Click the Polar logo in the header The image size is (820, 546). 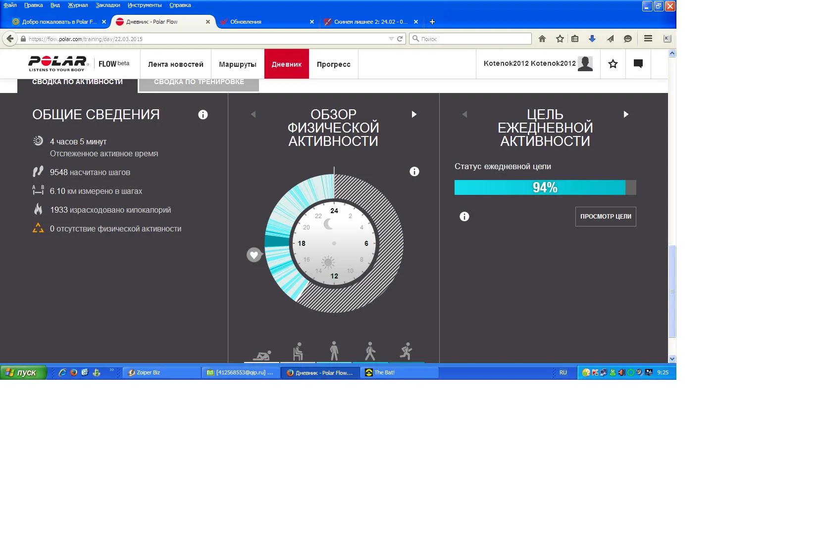click(x=58, y=63)
